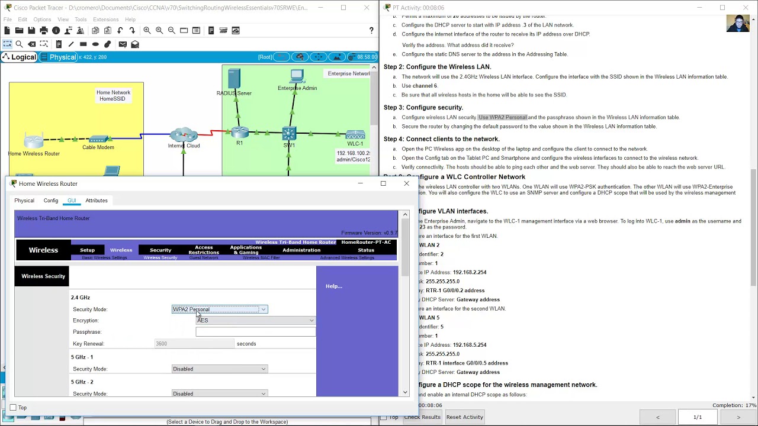Click the Add Complex PDU open envelope icon
The width and height of the screenshot is (758, 426).
135,44
